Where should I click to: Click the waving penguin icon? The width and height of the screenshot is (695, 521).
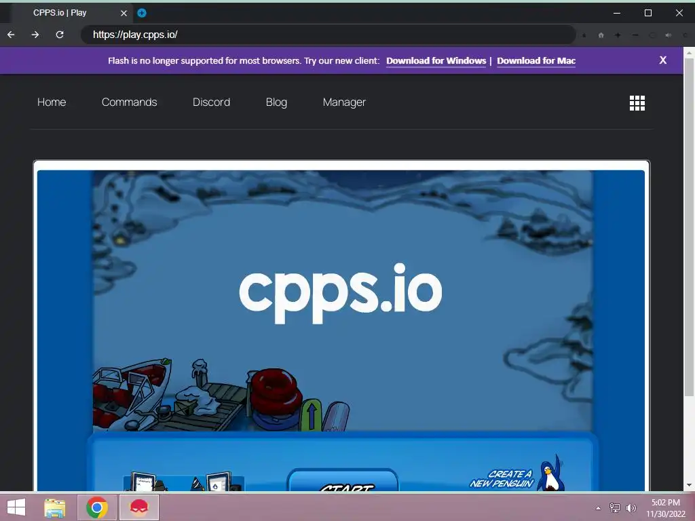coord(551,473)
